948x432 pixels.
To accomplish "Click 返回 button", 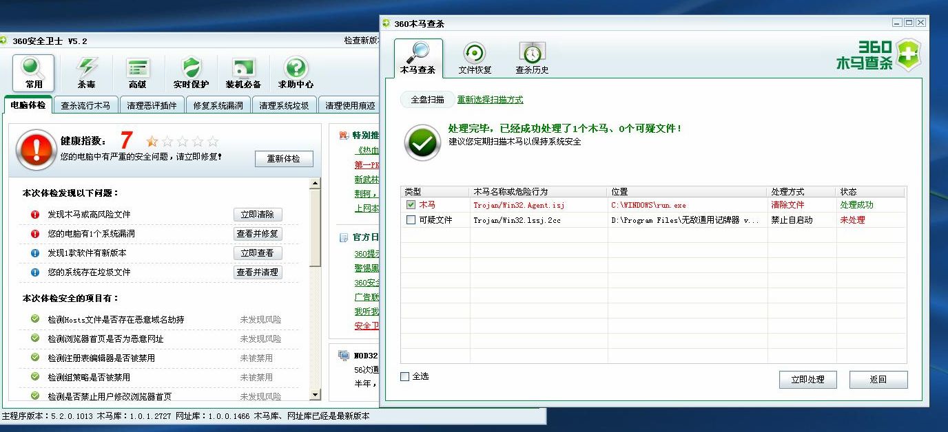I will (x=878, y=380).
